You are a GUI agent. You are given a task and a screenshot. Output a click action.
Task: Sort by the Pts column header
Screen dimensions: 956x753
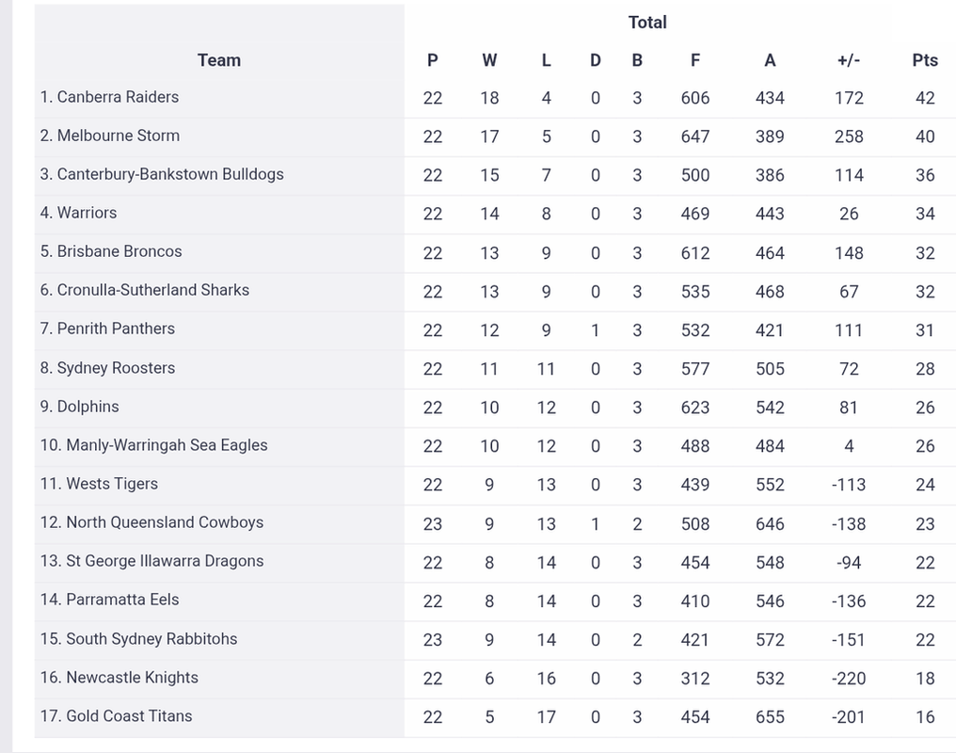point(925,60)
